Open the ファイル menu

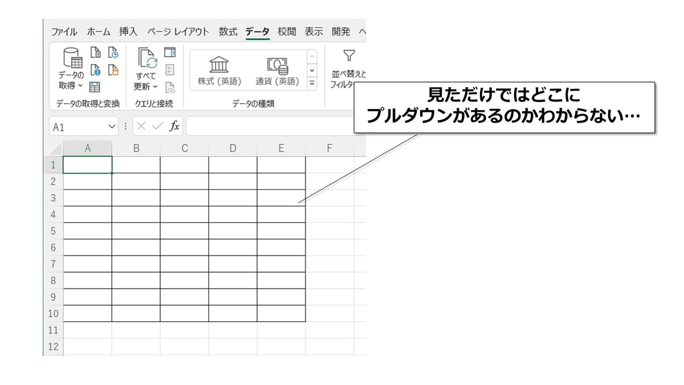pos(64,31)
